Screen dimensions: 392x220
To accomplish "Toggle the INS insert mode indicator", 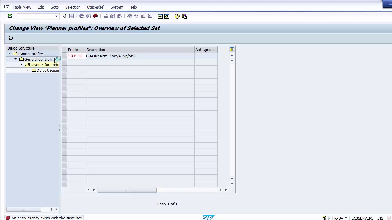I will 380,218.
